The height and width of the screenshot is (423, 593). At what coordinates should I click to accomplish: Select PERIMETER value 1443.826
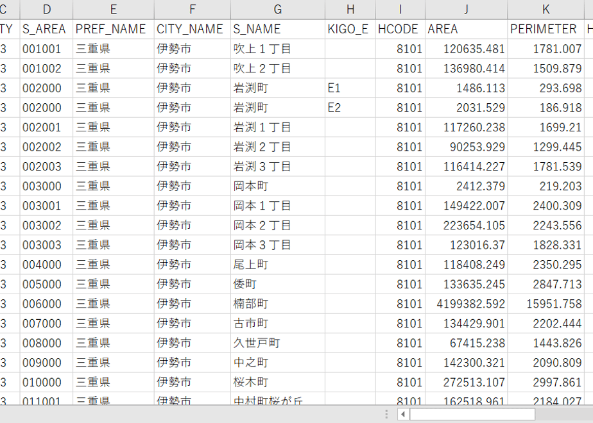tap(546, 344)
